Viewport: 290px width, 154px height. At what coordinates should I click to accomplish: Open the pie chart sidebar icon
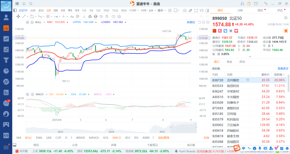pos(6,71)
